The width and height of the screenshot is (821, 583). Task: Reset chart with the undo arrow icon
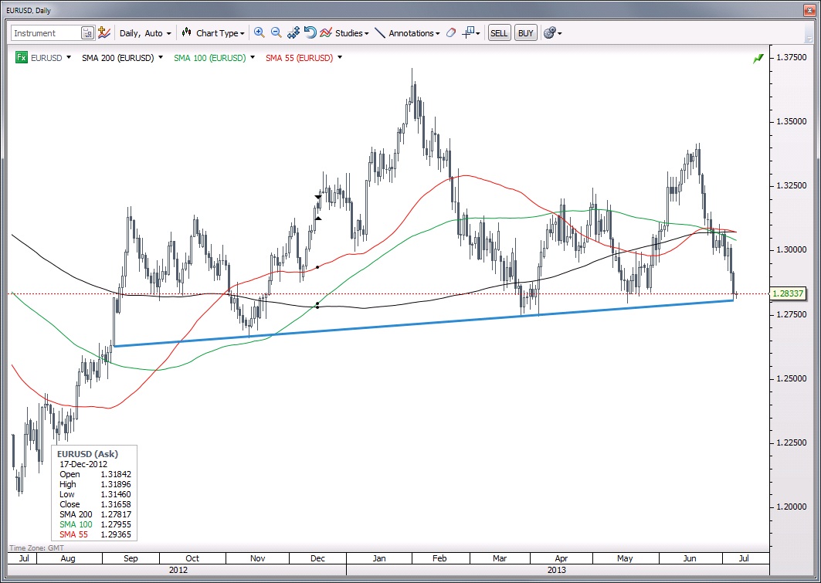[310, 33]
